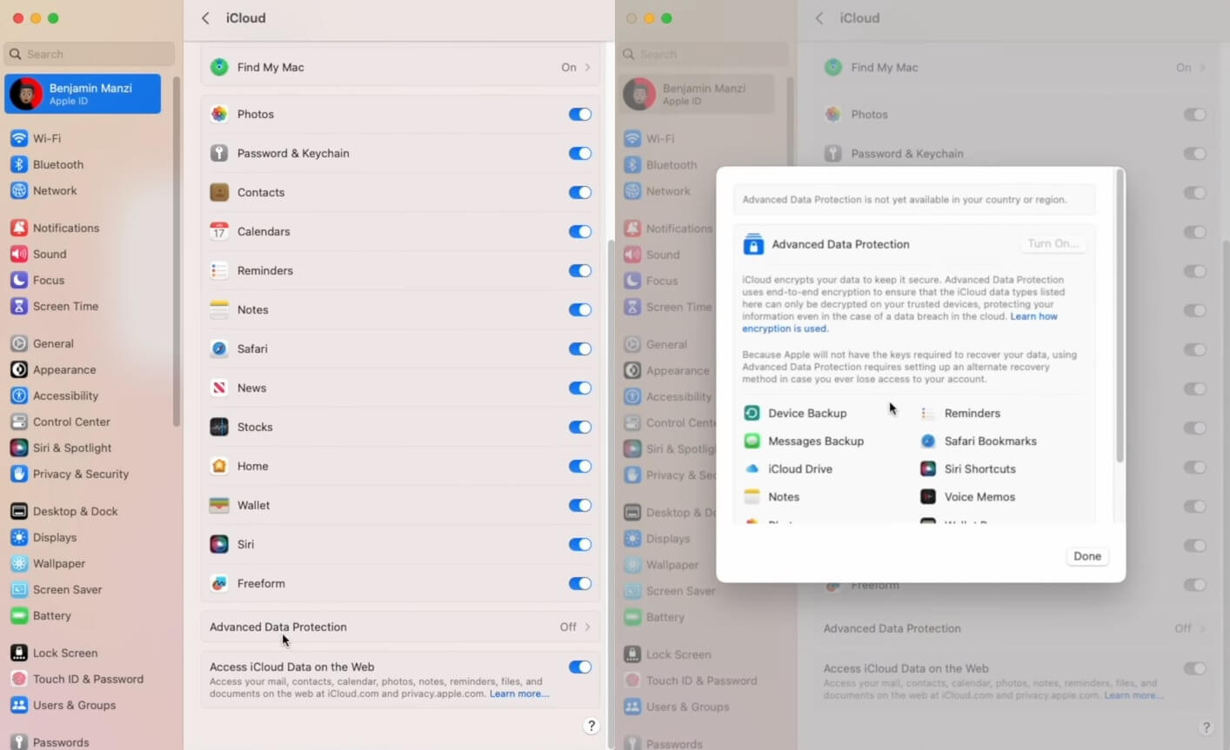Click the green Messages Backup icon
The width and height of the screenshot is (1230, 750).
(x=752, y=441)
